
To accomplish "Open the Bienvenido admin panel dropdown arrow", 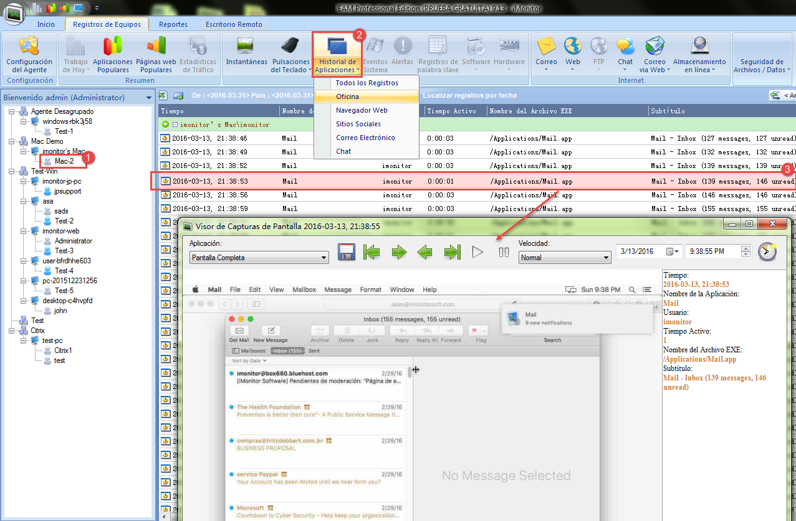I will pos(149,98).
